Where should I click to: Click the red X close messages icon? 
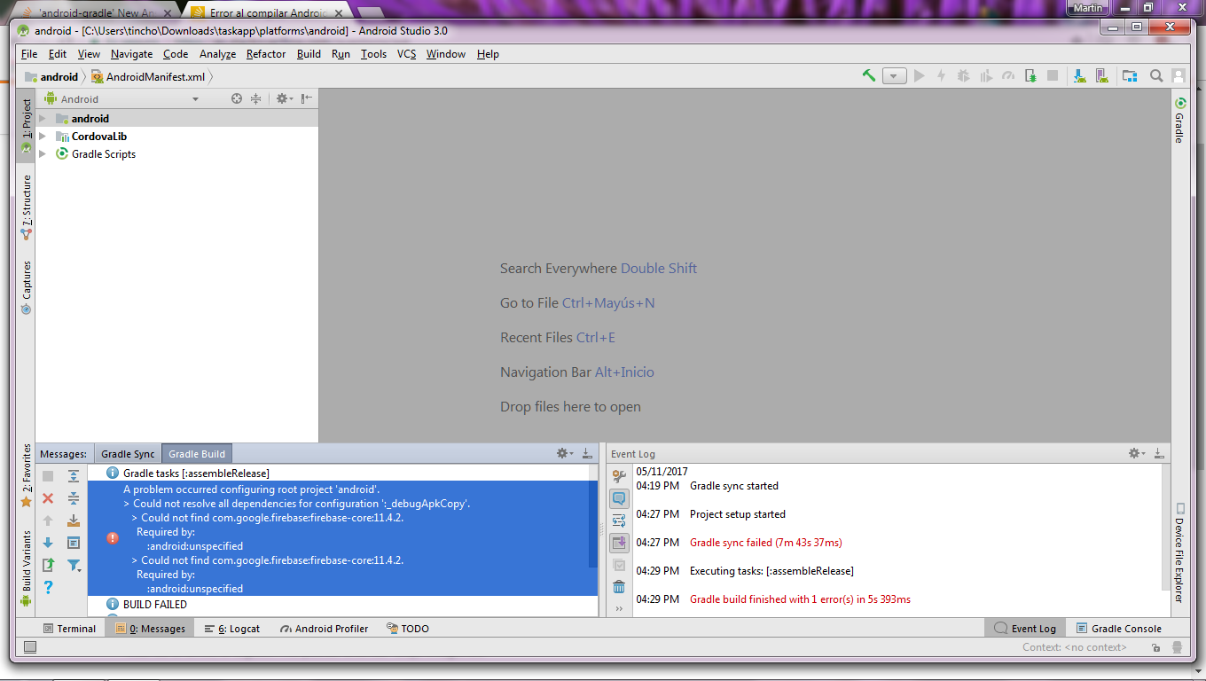point(48,498)
